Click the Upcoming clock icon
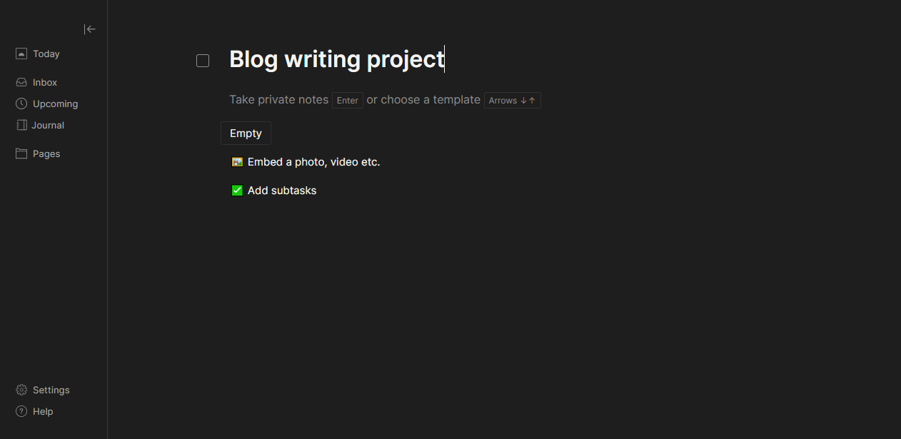 (21, 104)
